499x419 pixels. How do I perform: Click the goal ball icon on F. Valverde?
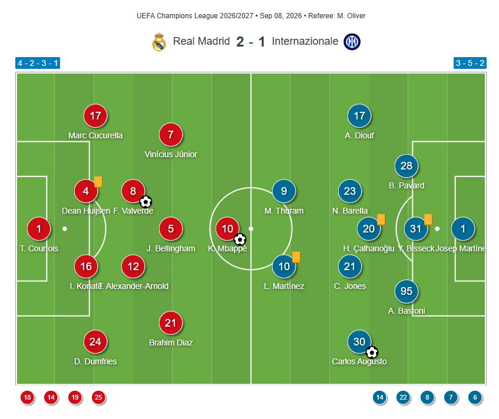pyautogui.click(x=146, y=201)
